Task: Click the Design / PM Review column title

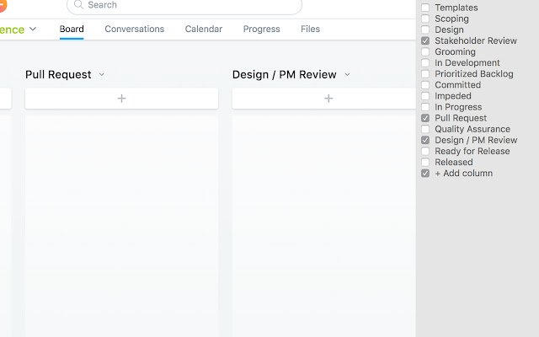Action: click(x=285, y=75)
